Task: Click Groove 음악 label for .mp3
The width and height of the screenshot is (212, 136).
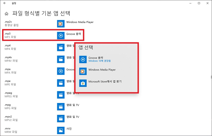Action: (x=74, y=34)
